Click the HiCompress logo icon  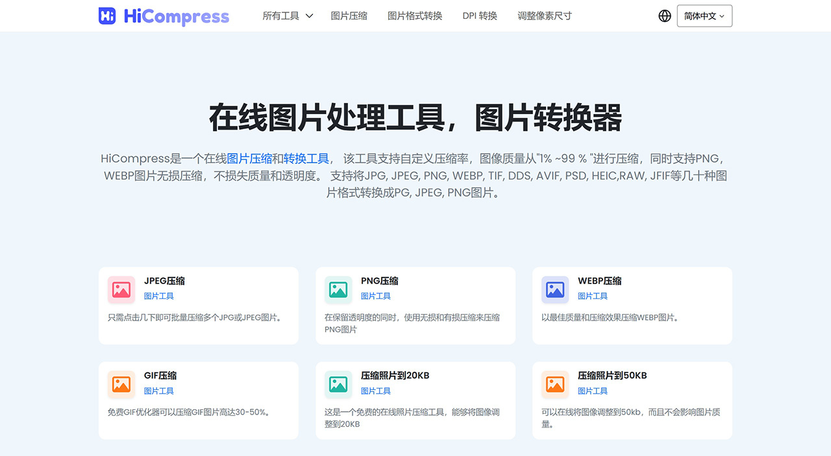tap(106, 15)
